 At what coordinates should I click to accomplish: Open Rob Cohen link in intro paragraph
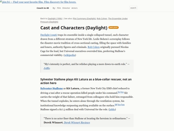click(93, 47)
